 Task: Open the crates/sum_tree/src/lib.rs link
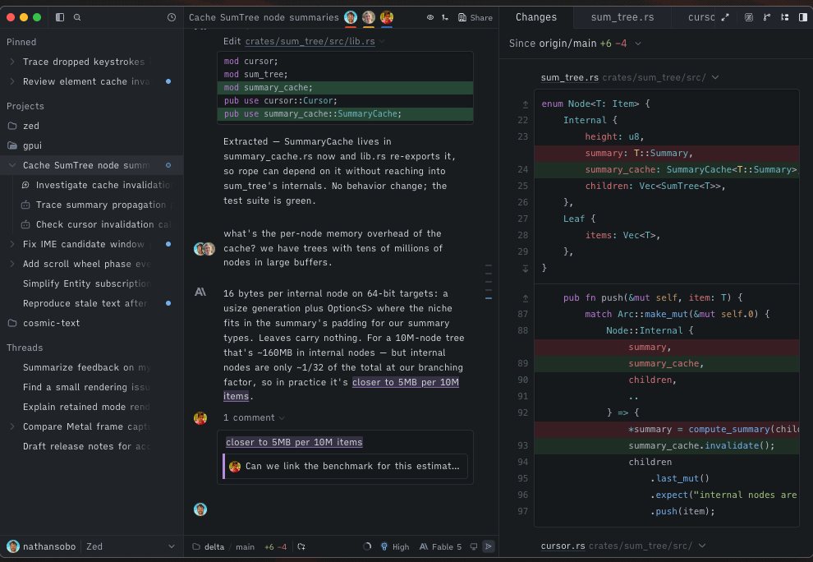310,41
